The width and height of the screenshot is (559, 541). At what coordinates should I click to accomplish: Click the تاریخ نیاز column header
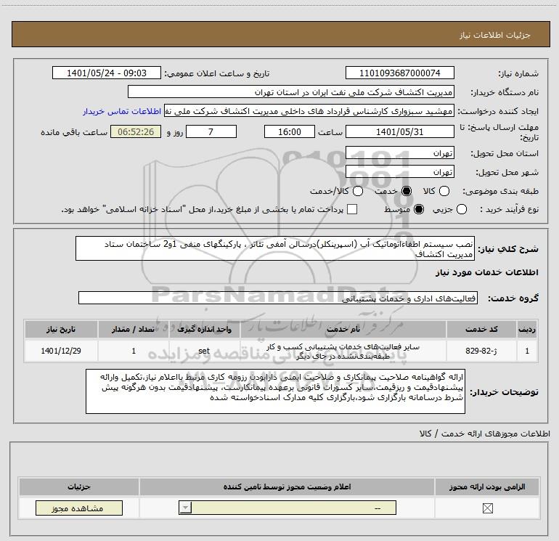point(61,329)
